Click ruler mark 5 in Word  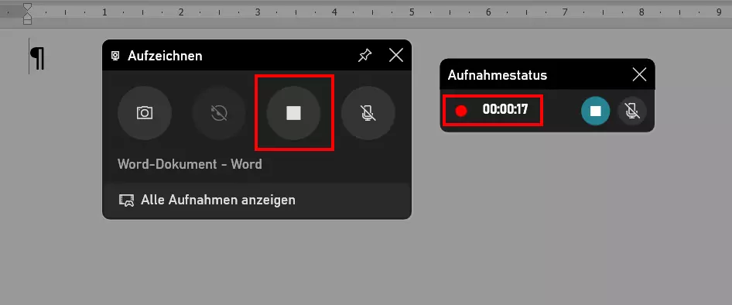click(x=412, y=12)
